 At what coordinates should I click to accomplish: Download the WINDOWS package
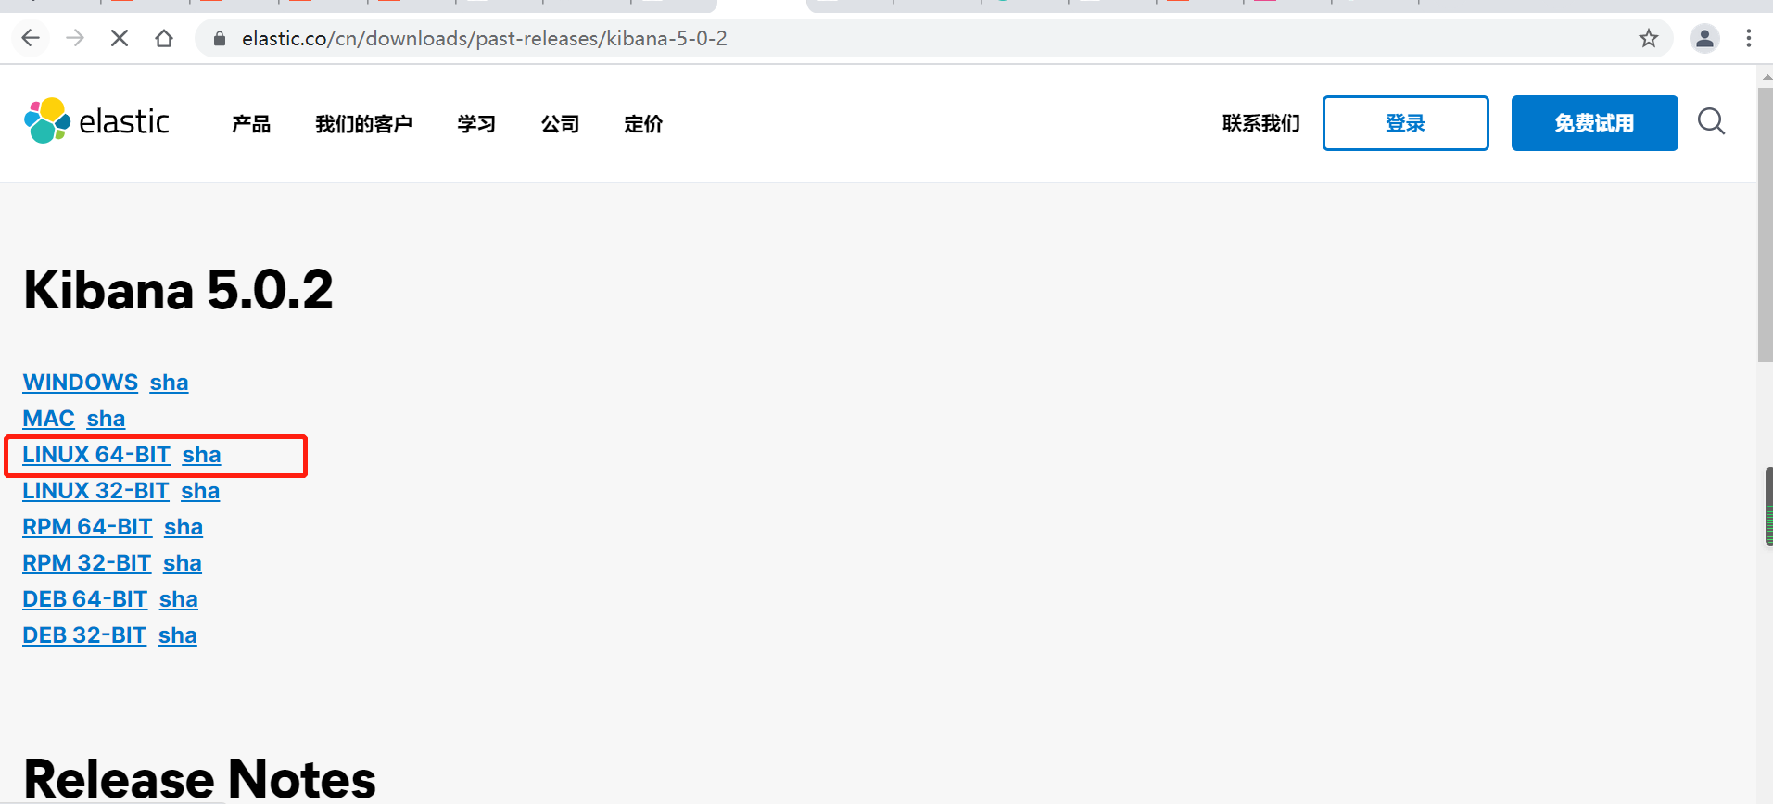click(81, 383)
